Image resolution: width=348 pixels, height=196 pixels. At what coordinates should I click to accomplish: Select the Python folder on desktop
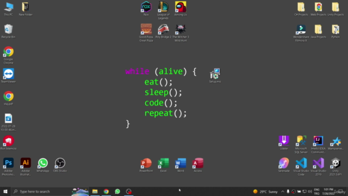click(335, 31)
